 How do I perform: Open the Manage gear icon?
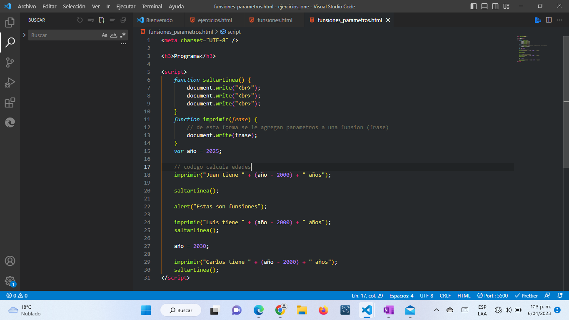tap(10, 281)
